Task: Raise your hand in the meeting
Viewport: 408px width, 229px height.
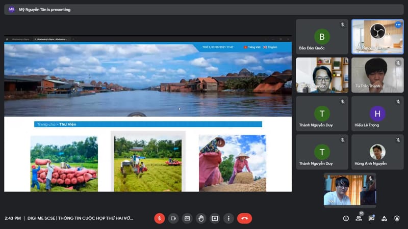Action: coord(201,218)
